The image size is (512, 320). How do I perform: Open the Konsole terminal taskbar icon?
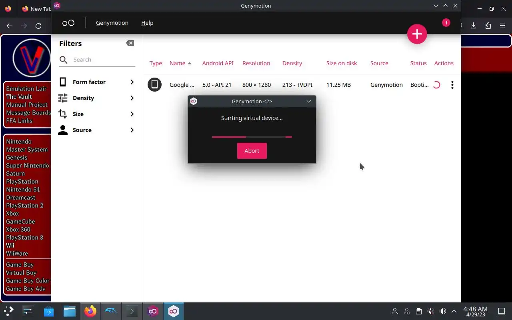[x=132, y=311]
